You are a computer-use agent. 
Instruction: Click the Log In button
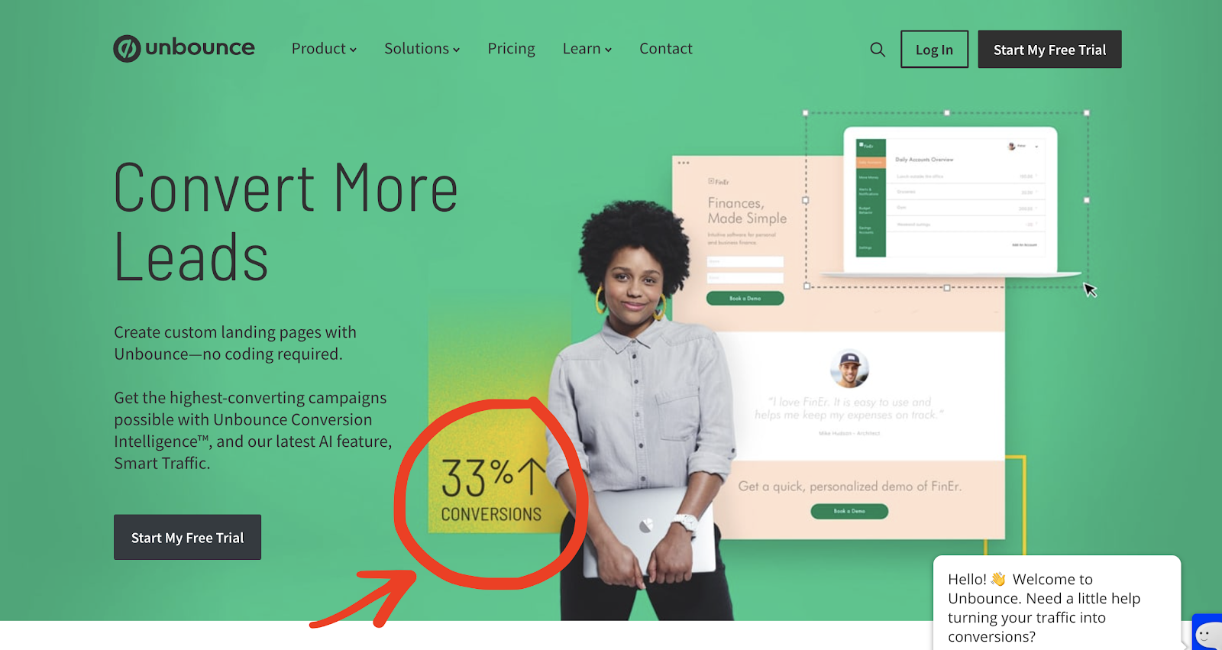click(934, 50)
